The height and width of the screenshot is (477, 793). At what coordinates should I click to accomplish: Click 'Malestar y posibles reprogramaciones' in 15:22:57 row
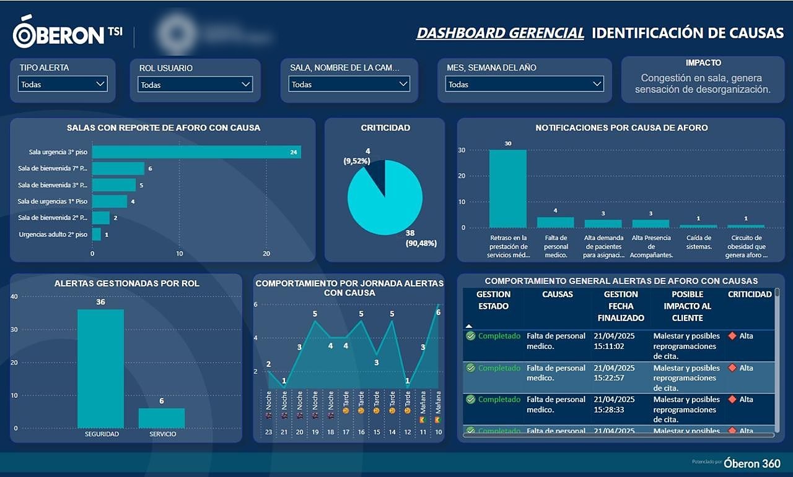(686, 373)
